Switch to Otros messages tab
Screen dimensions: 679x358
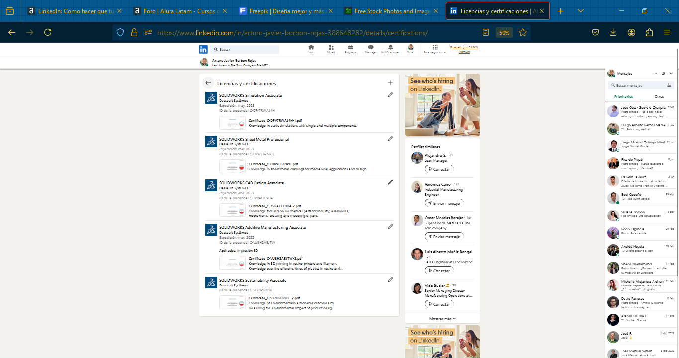tap(659, 97)
